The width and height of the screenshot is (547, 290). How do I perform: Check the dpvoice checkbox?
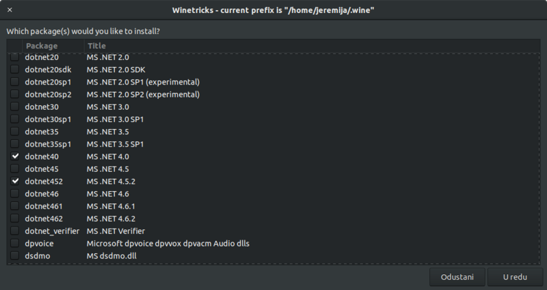14,243
